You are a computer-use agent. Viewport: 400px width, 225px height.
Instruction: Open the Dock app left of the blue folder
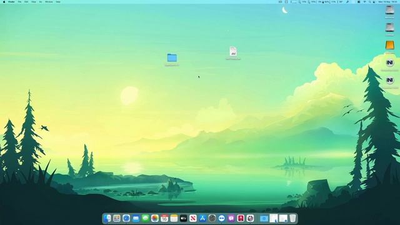[250, 218]
